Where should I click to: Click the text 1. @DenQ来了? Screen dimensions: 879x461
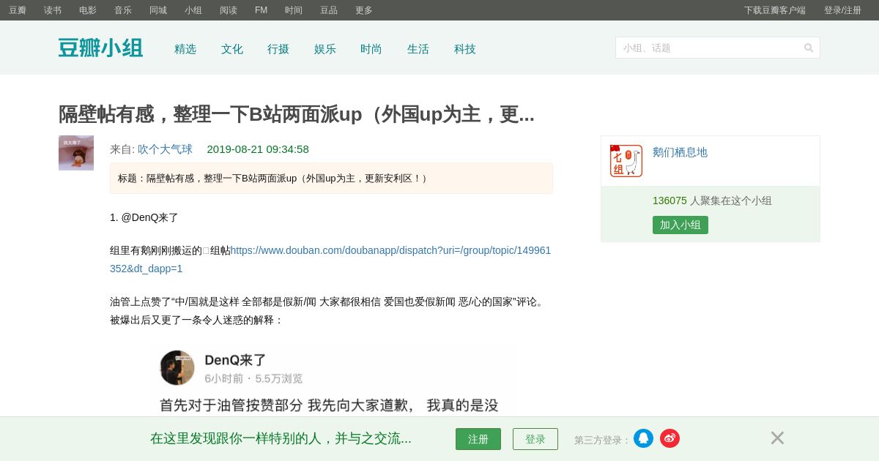click(x=144, y=217)
